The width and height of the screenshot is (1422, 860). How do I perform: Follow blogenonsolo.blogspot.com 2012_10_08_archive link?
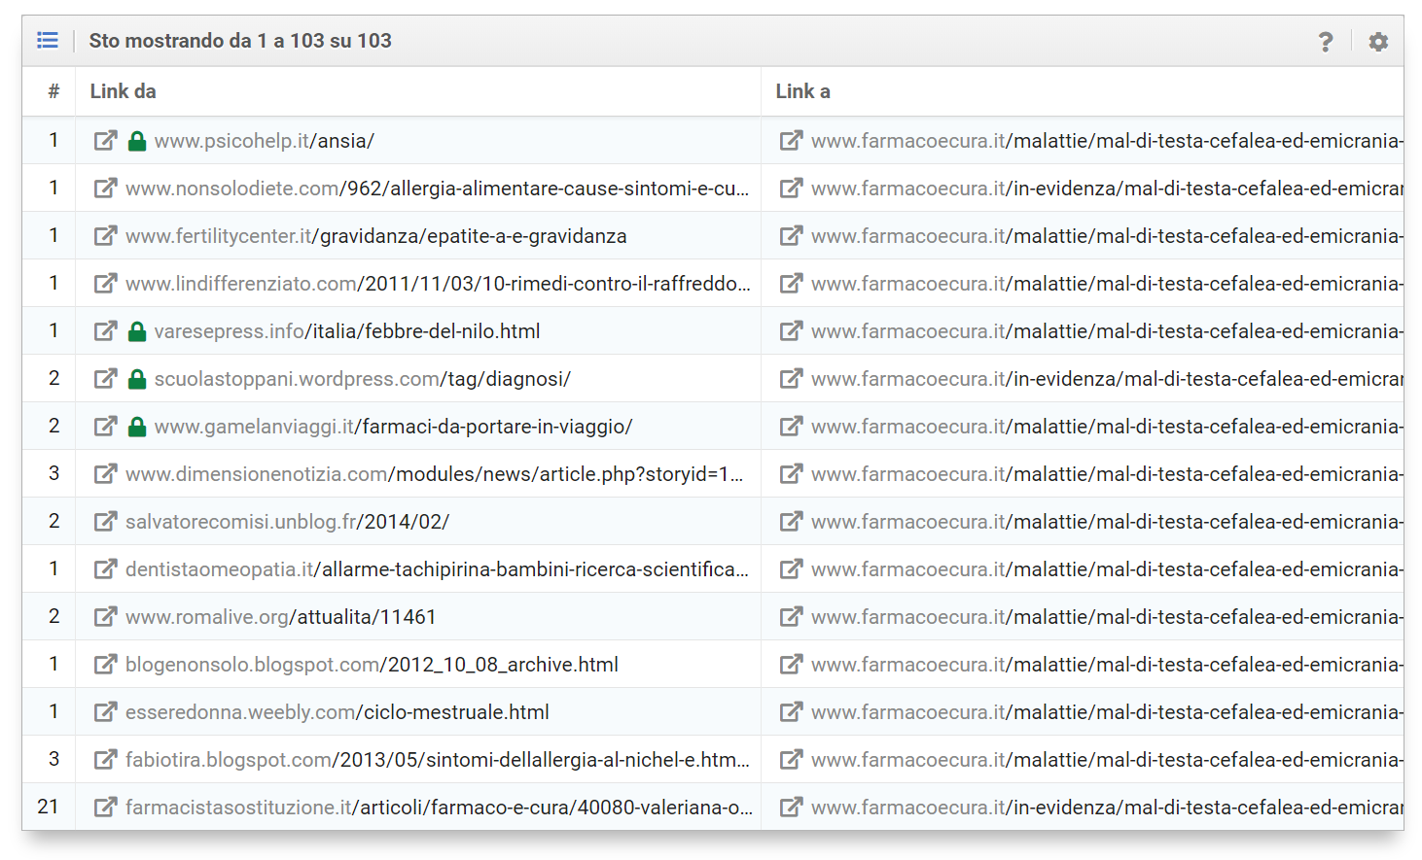(x=372, y=665)
